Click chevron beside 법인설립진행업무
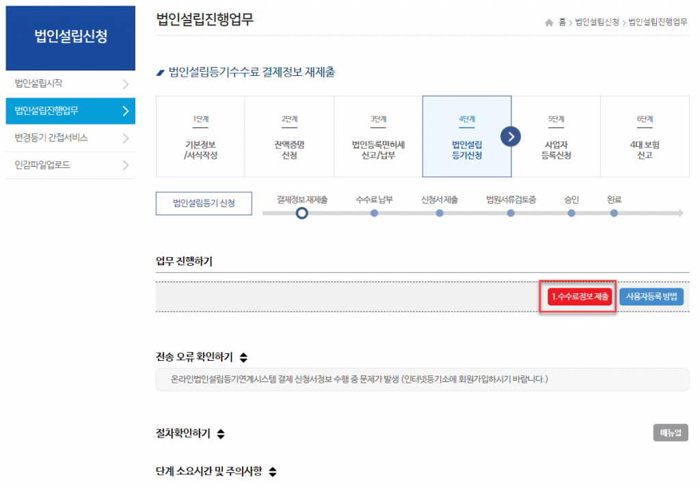 coord(126,111)
